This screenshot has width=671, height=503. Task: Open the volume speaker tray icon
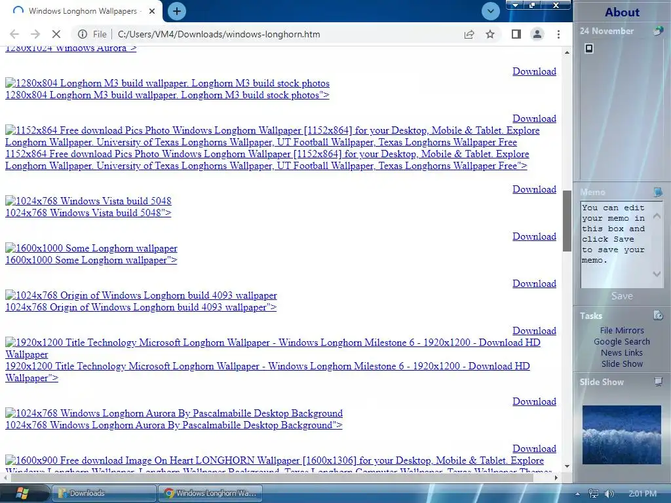pyautogui.click(x=609, y=494)
